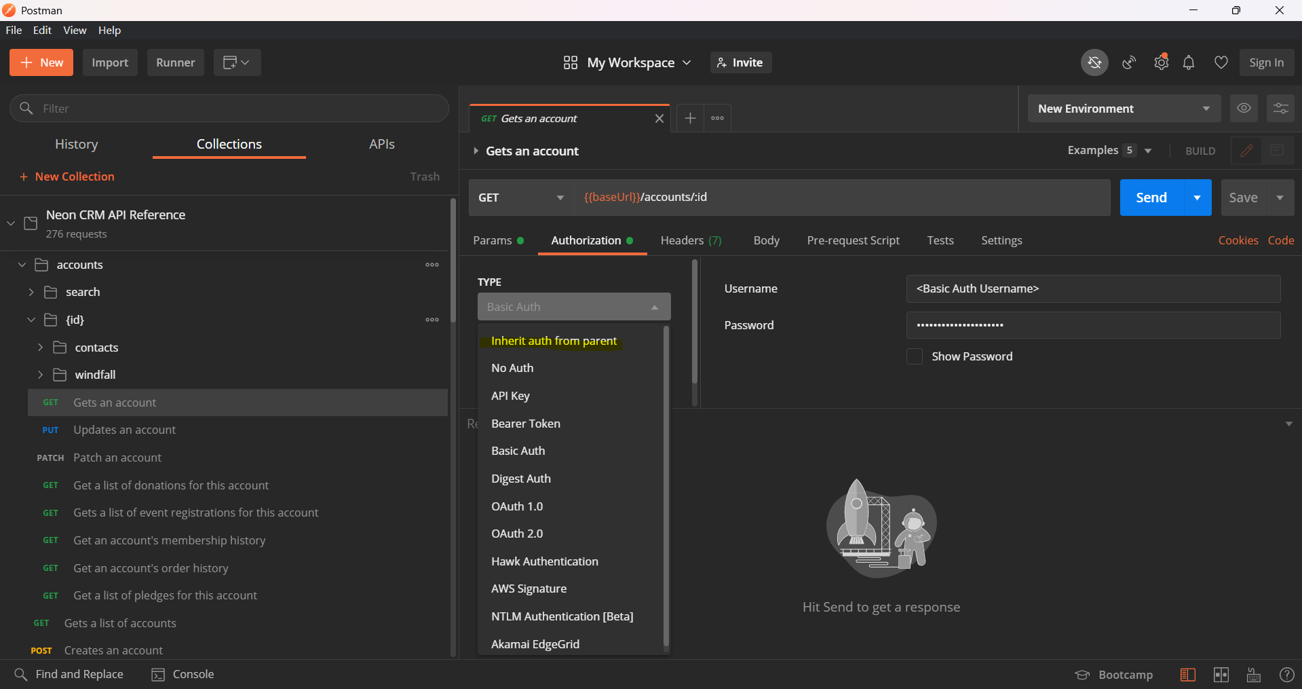Click the edit pencil icon beside BUILD
This screenshot has height=689, width=1302.
click(x=1246, y=151)
